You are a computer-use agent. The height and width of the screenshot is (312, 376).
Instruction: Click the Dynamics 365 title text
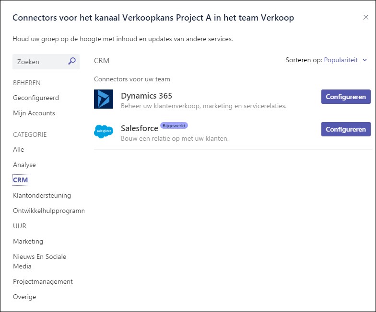(x=147, y=96)
